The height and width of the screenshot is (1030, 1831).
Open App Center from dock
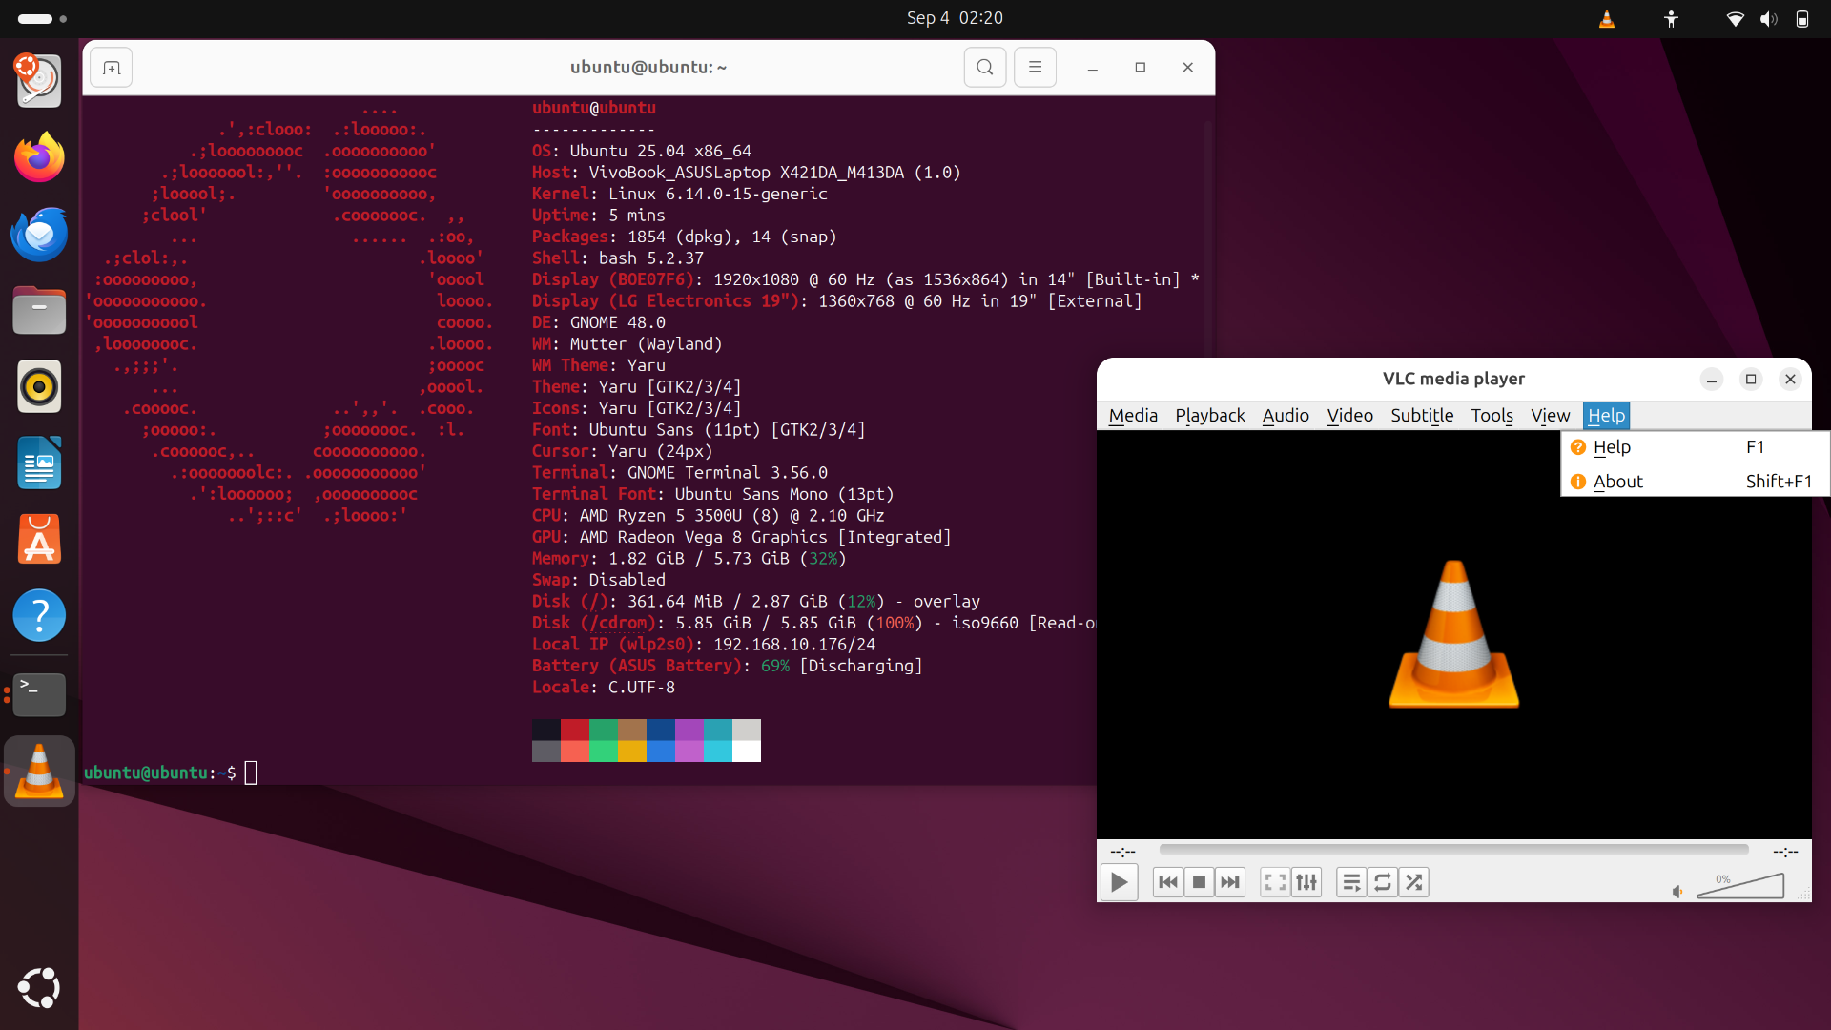pos(39,539)
